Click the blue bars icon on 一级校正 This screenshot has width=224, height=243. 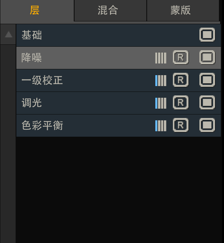(x=161, y=81)
